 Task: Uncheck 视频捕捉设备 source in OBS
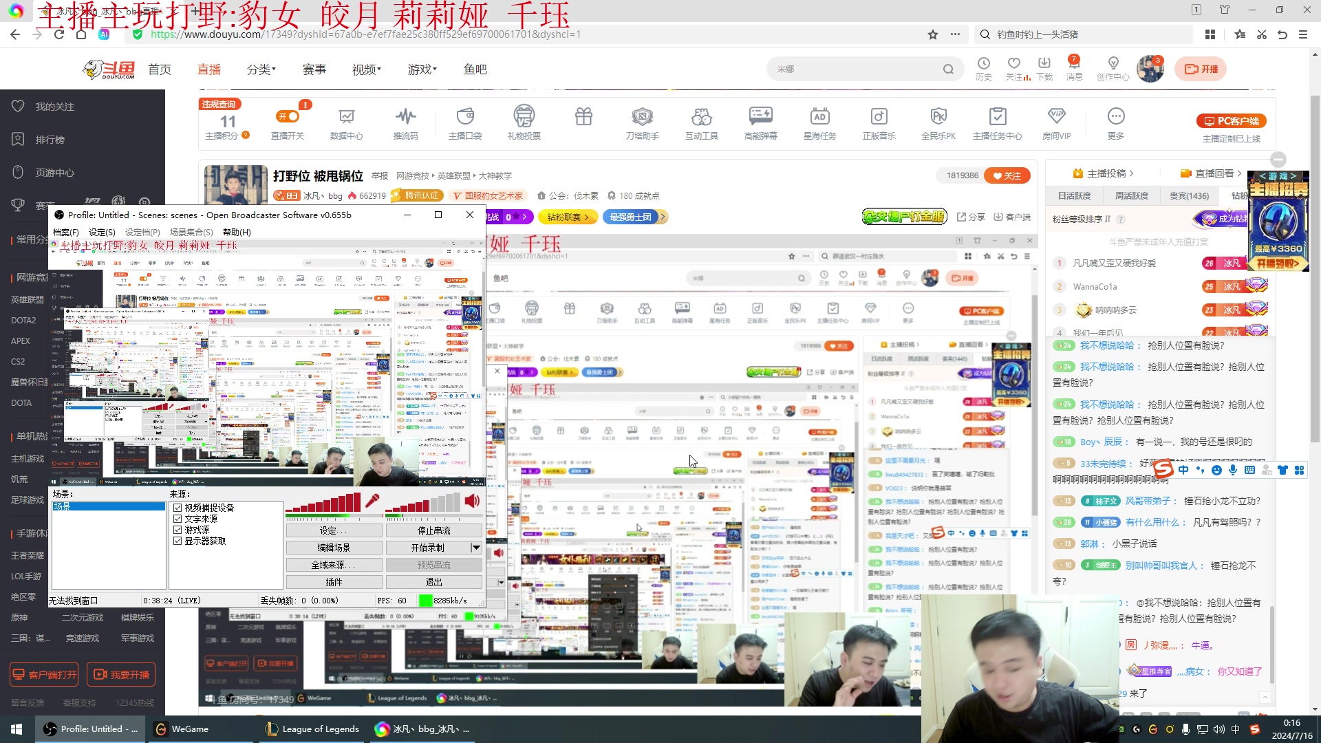(x=178, y=508)
